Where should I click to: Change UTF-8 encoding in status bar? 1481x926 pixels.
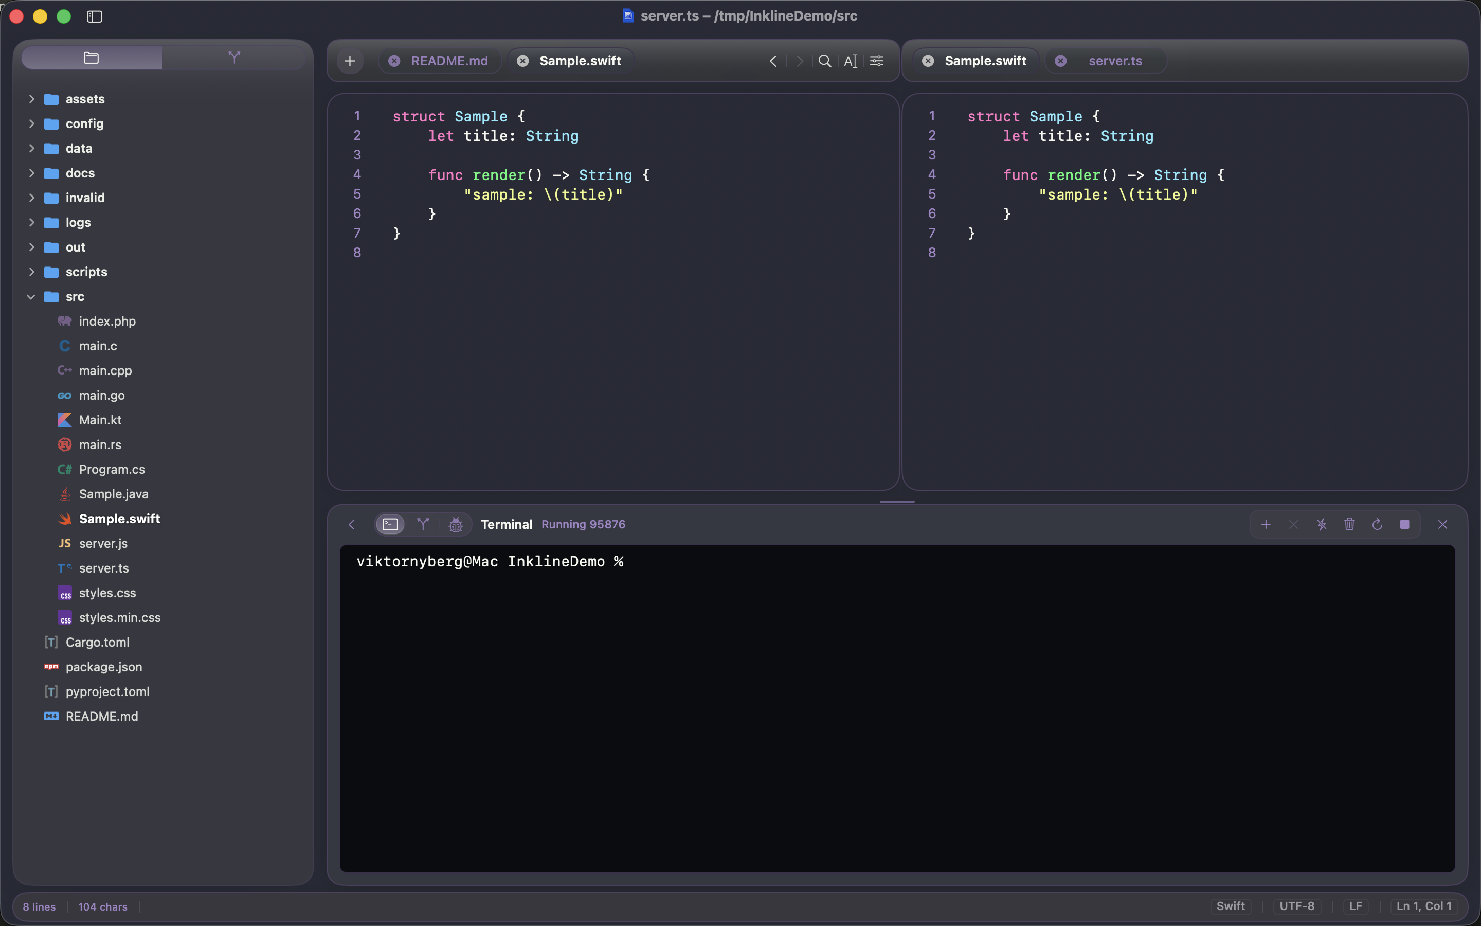coord(1297,906)
